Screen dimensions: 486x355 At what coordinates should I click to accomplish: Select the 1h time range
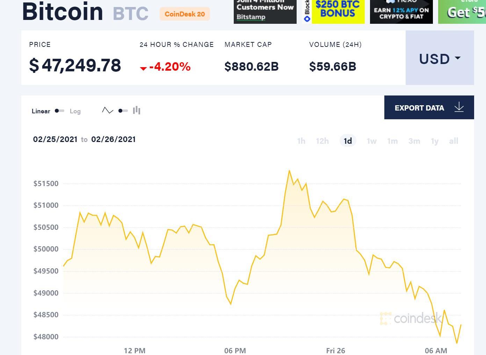(301, 141)
